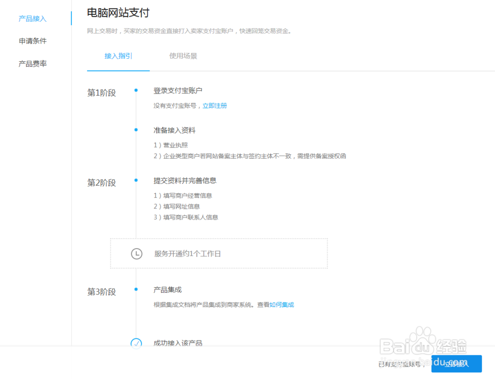Click the checkmark circle beside 成功接入该产品
The height and width of the screenshot is (379, 495).
(x=137, y=343)
